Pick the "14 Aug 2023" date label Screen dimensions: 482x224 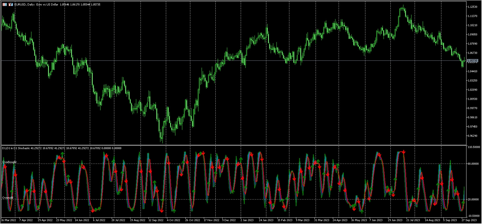point(432,220)
